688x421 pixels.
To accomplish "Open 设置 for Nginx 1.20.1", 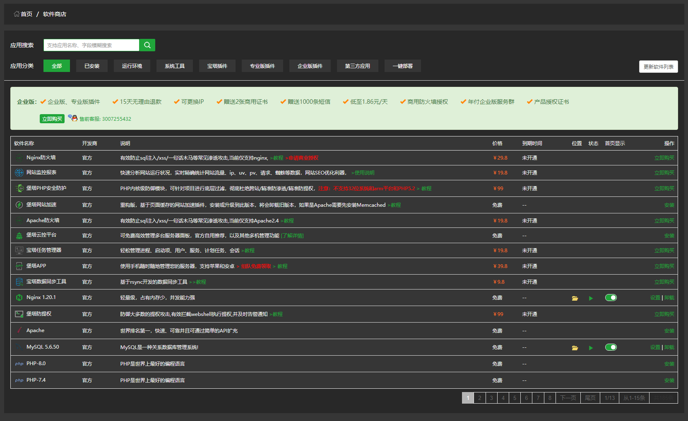I will pyautogui.click(x=655, y=297).
